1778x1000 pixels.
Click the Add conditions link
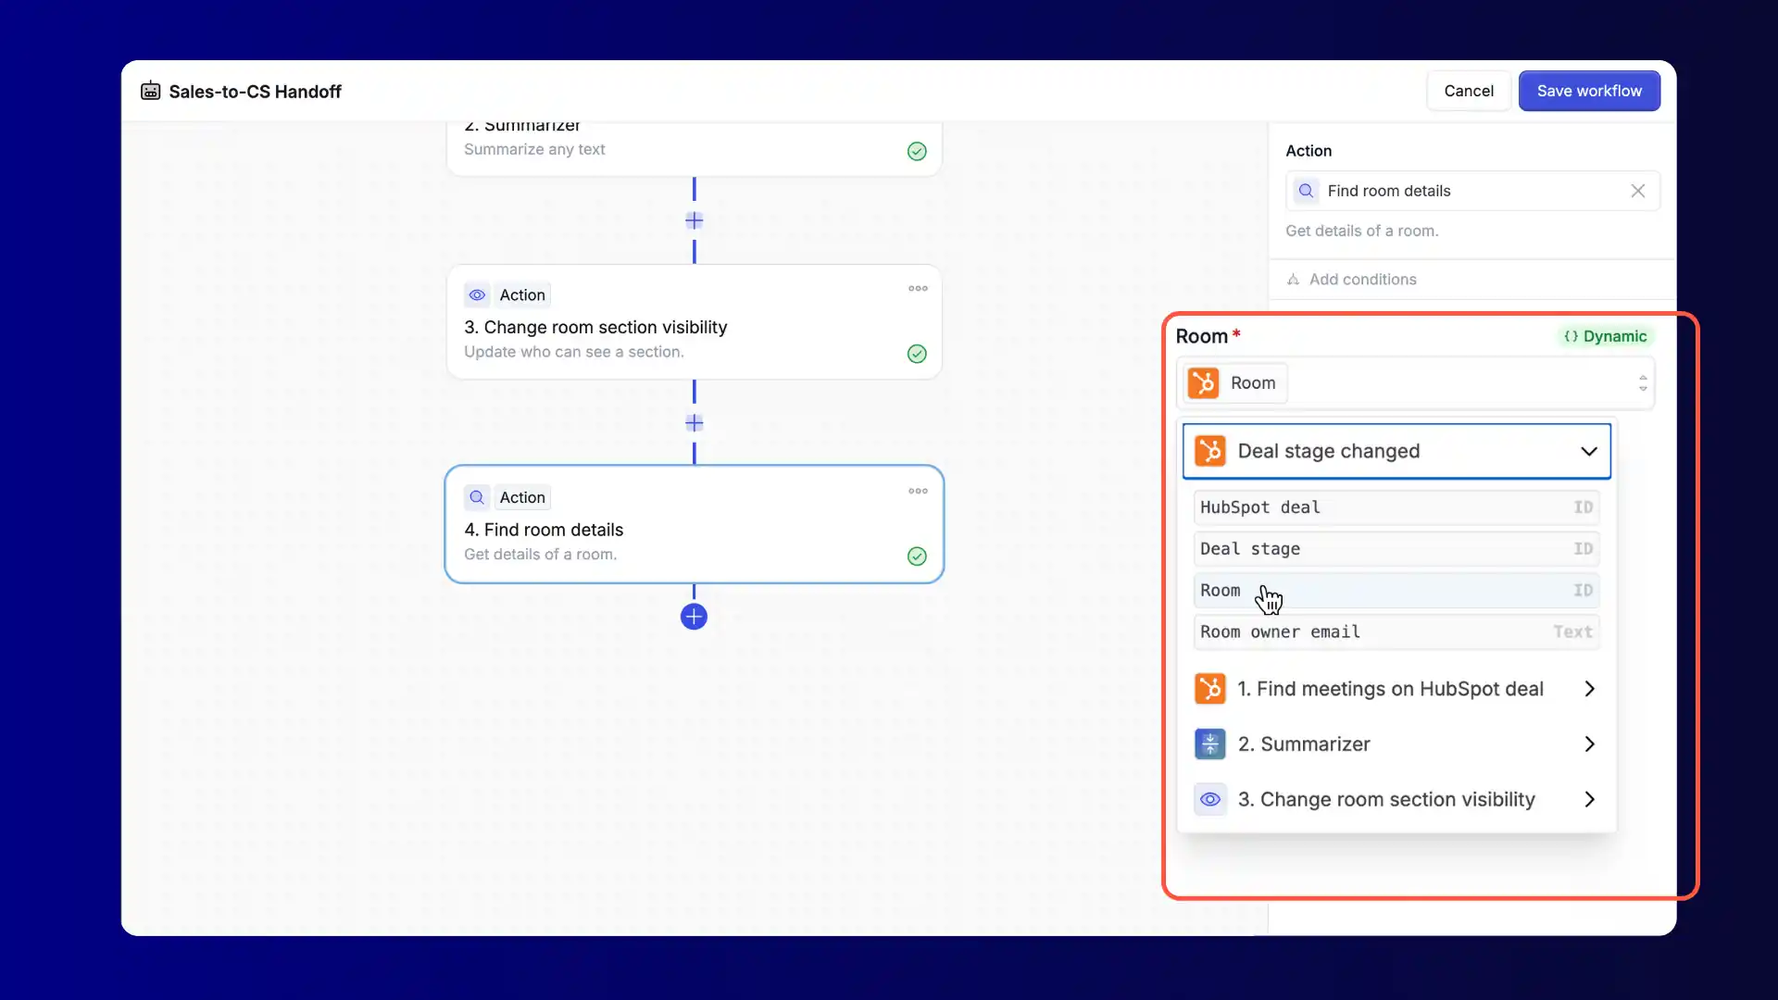click(x=1361, y=280)
